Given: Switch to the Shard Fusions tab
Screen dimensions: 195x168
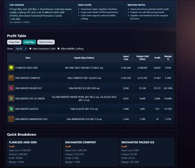Looking at the screenshot, I should (46, 42).
